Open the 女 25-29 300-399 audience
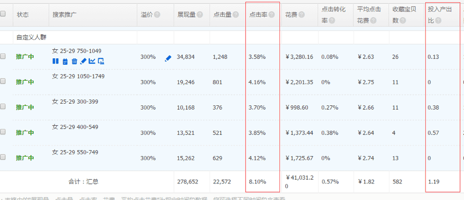This screenshot has height=200, width=464. click(x=75, y=102)
